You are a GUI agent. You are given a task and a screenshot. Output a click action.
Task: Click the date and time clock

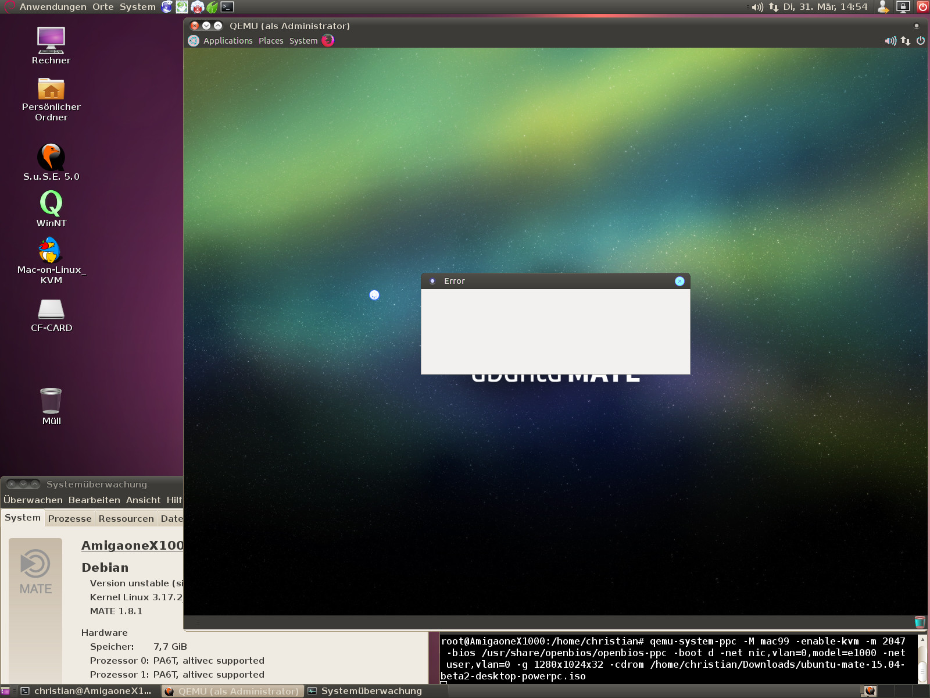click(825, 7)
